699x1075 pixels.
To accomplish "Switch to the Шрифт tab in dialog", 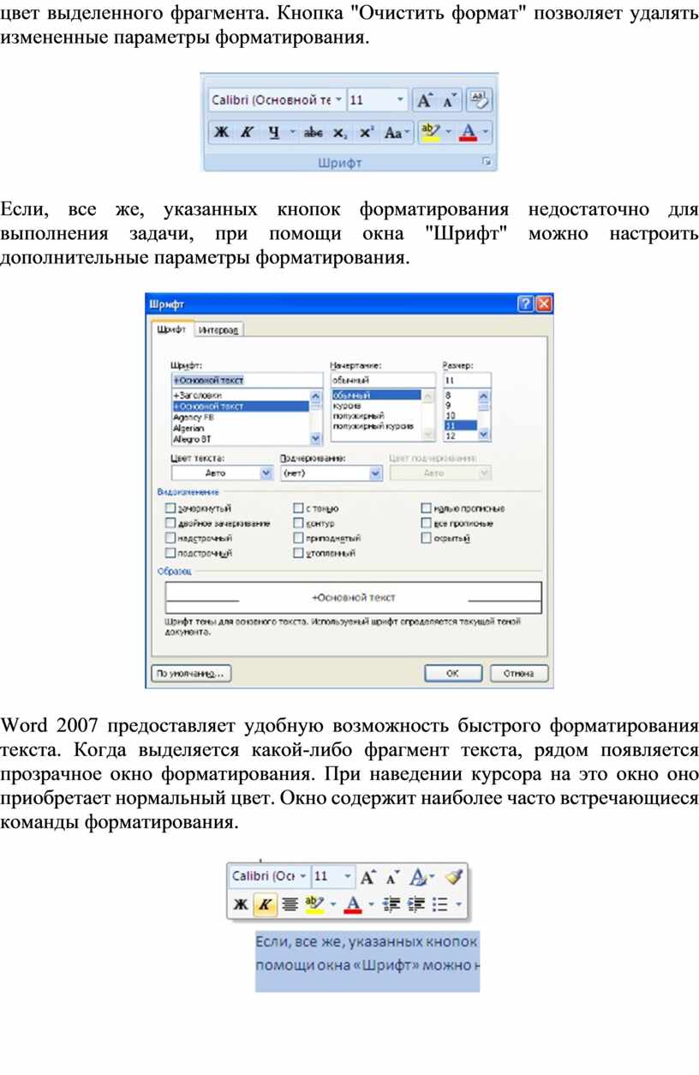I will (172, 330).
